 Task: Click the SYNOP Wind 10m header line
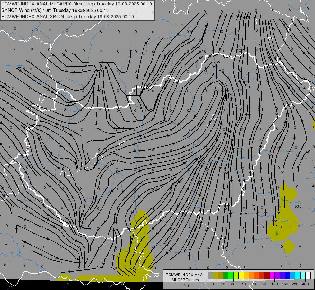tap(55, 10)
